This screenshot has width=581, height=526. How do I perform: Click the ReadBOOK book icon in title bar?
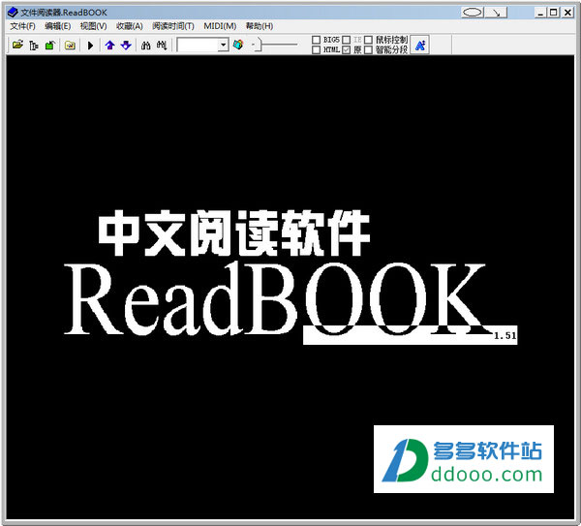[x=13, y=13]
